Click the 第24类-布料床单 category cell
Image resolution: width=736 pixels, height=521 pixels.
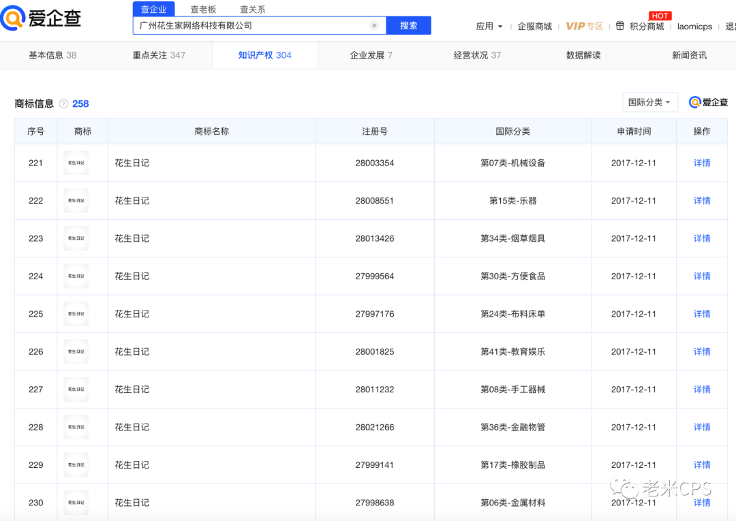pos(512,314)
